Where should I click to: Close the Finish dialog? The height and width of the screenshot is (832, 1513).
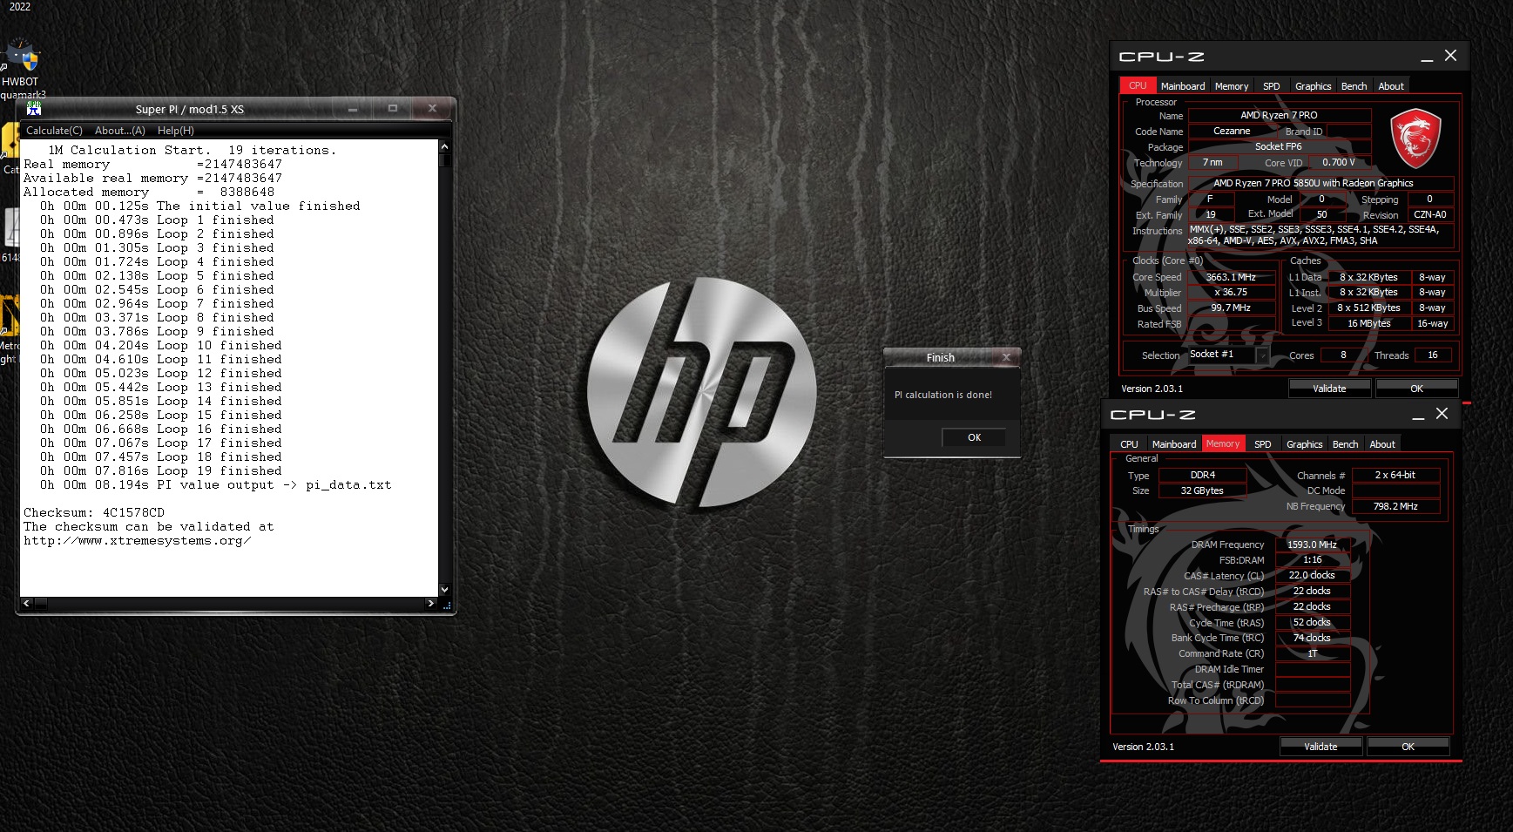1006,357
